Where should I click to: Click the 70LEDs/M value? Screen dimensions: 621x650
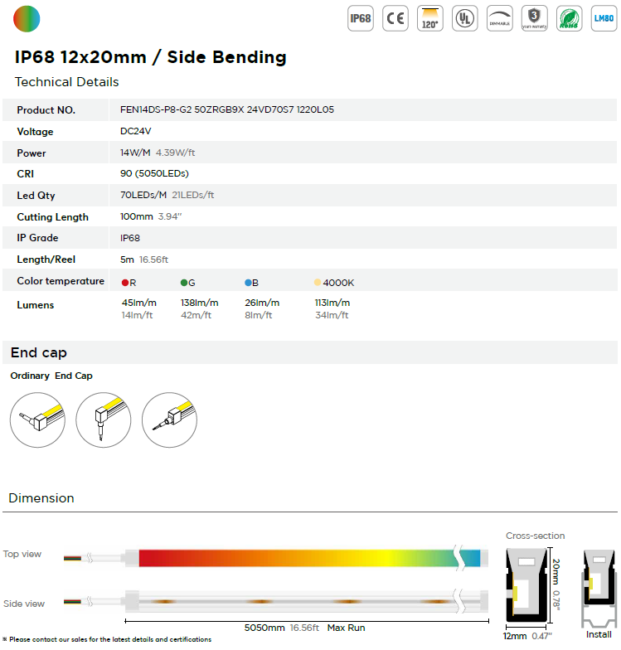(143, 195)
